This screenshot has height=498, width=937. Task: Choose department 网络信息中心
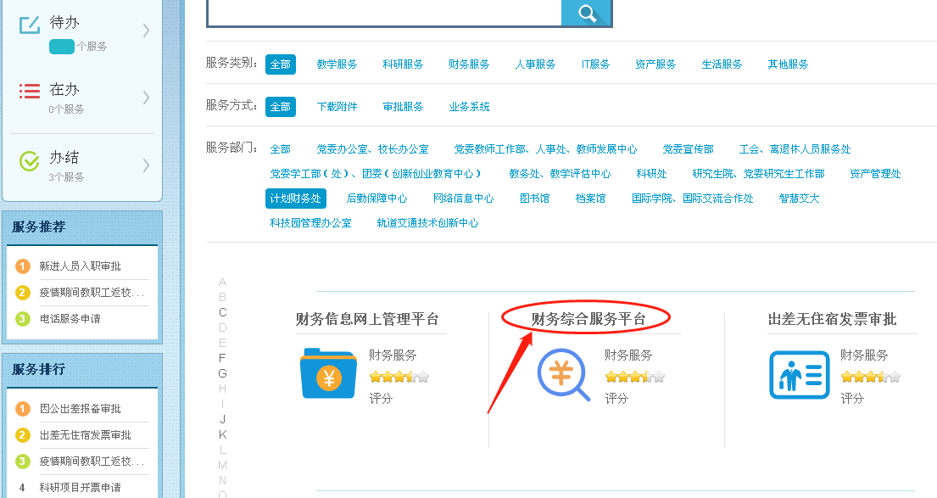pos(463,198)
